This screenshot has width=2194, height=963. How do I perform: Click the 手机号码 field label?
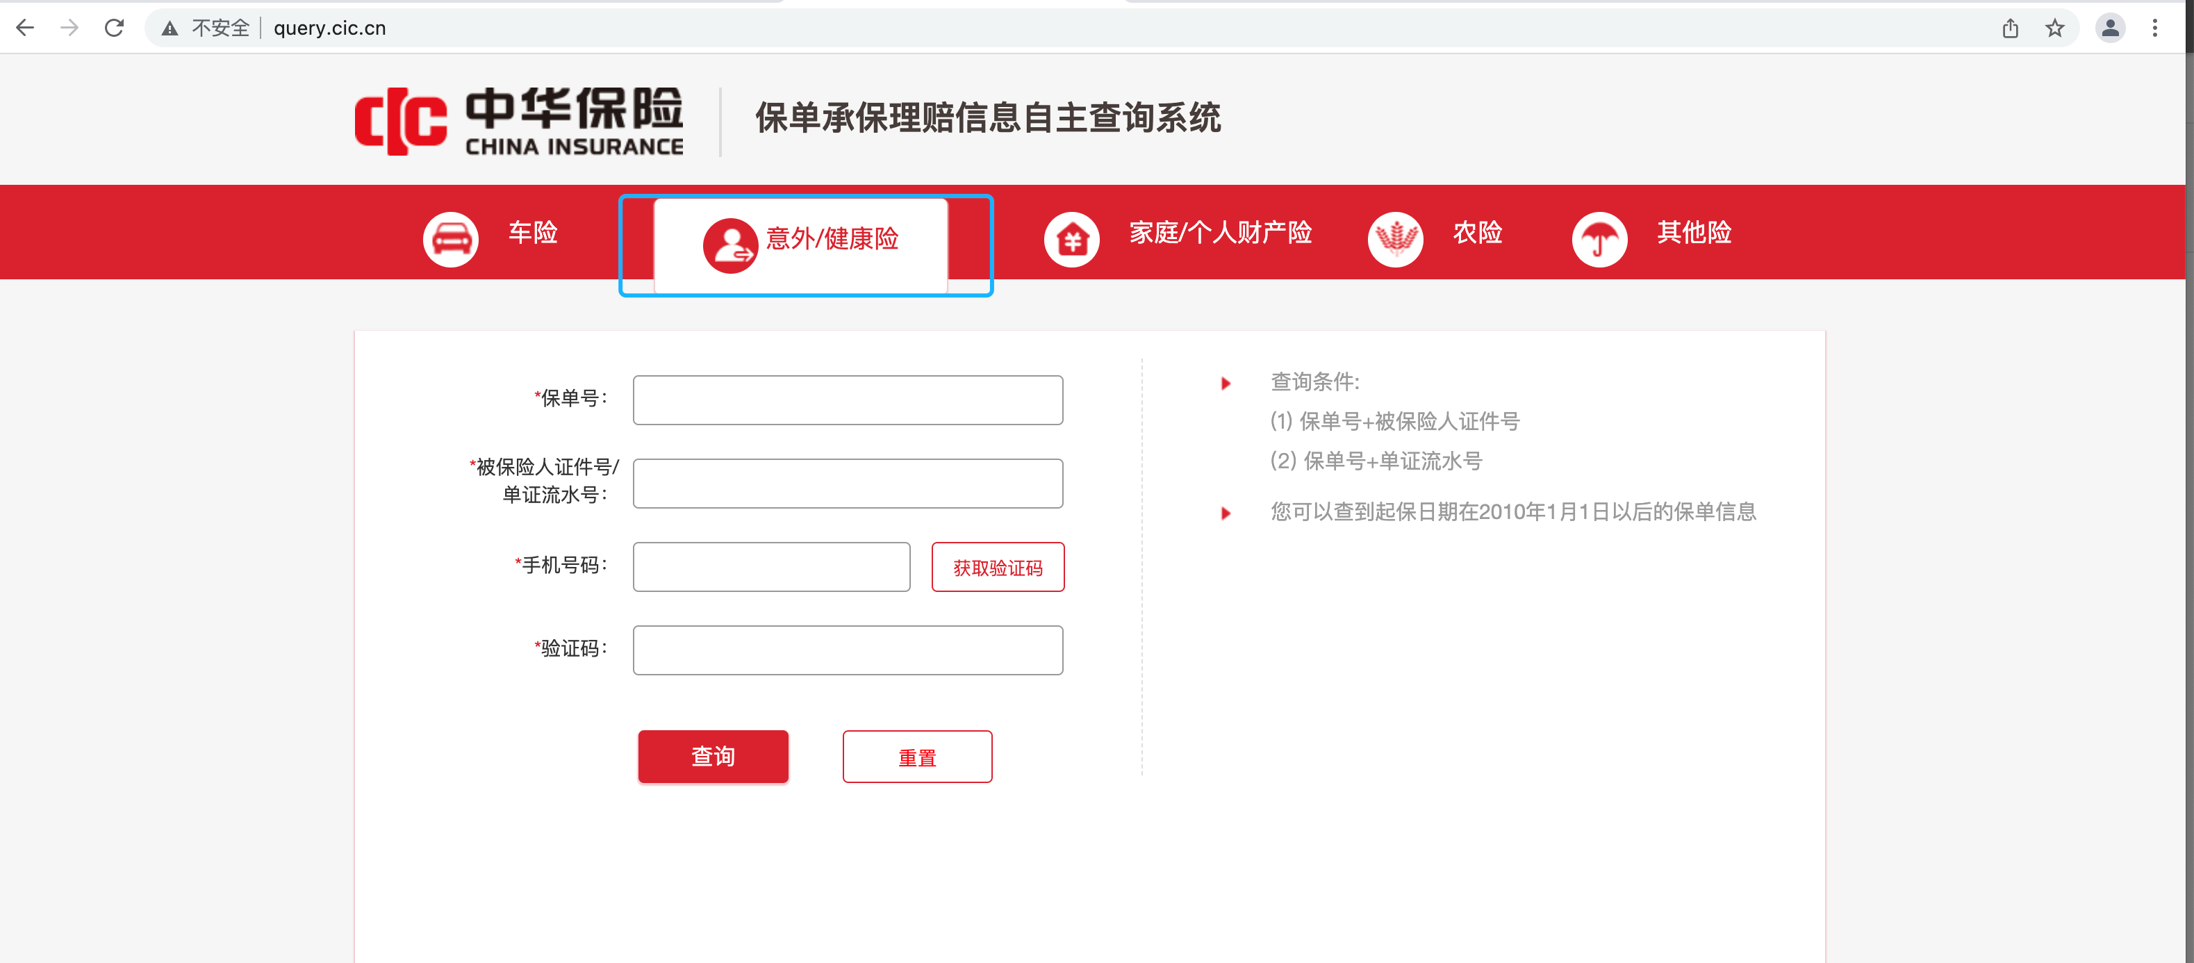point(561,566)
